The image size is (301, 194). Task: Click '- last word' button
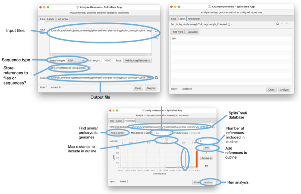pos(192,32)
